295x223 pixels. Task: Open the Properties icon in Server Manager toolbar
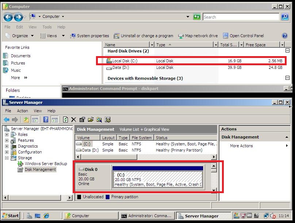[81, 120]
